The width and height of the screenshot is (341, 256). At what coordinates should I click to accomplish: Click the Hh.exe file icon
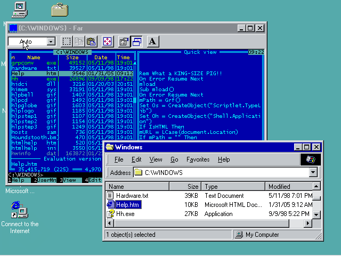(110, 213)
